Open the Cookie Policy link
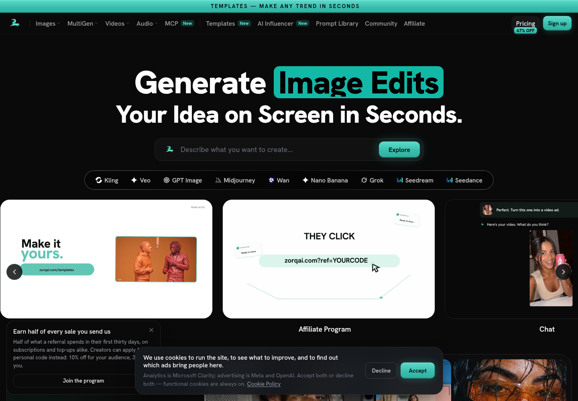The width and height of the screenshot is (578, 401). 264,384
